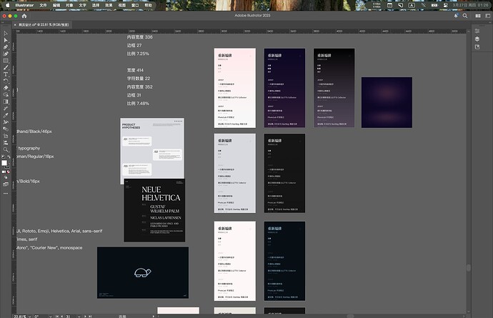Open the 视图 menu
Image resolution: width=493 pixels, height=318 pixels.
click(121, 5)
